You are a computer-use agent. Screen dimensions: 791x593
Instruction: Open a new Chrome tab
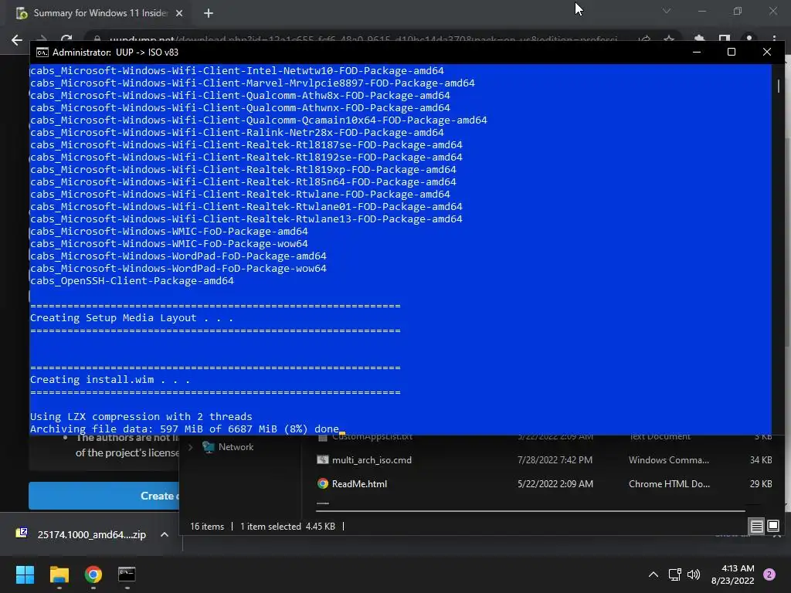209,13
